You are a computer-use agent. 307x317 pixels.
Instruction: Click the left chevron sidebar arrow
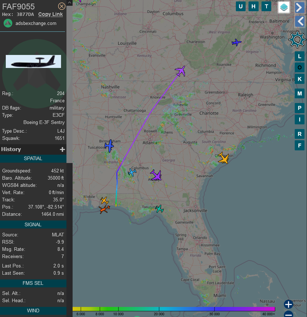(299, 21)
